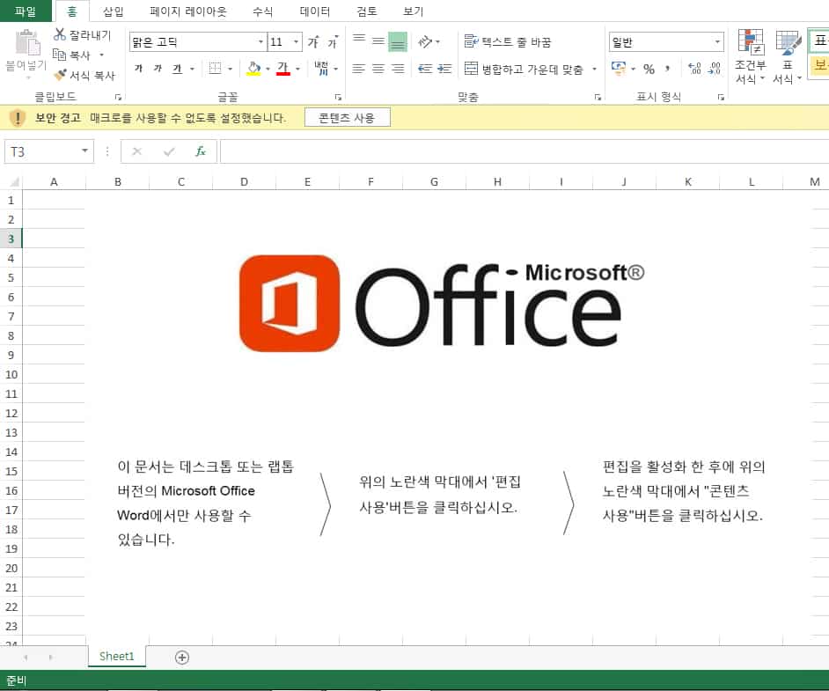The width and height of the screenshot is (829, 691).
Task: Toggle Wrap Text (텍스트 줄 바꿈)
Action: pyautogui.click(x=508, y=41)
